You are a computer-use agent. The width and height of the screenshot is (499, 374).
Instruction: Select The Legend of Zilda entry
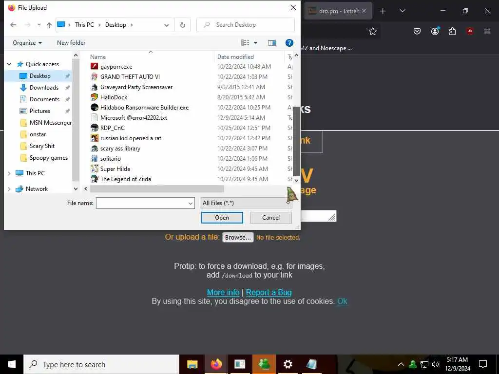[x=125, y=179]
